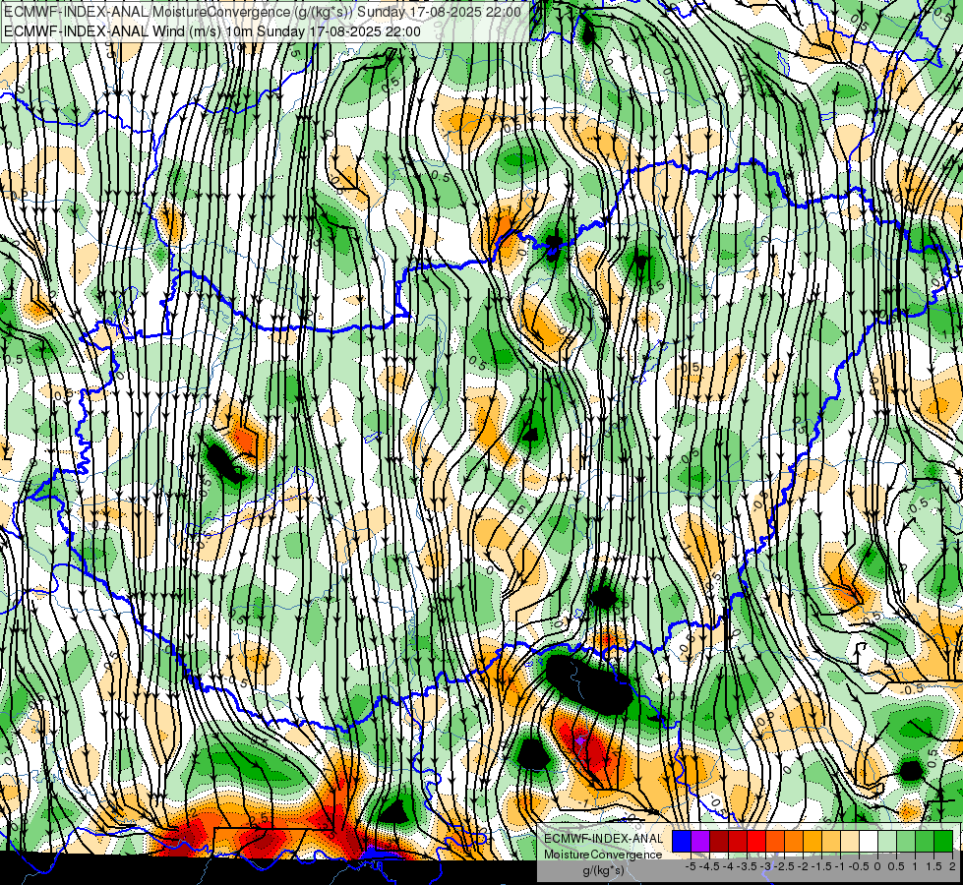
Task: Click the '-5' tick label on legend
Action: pyautogui.click(x=691, y=866)
